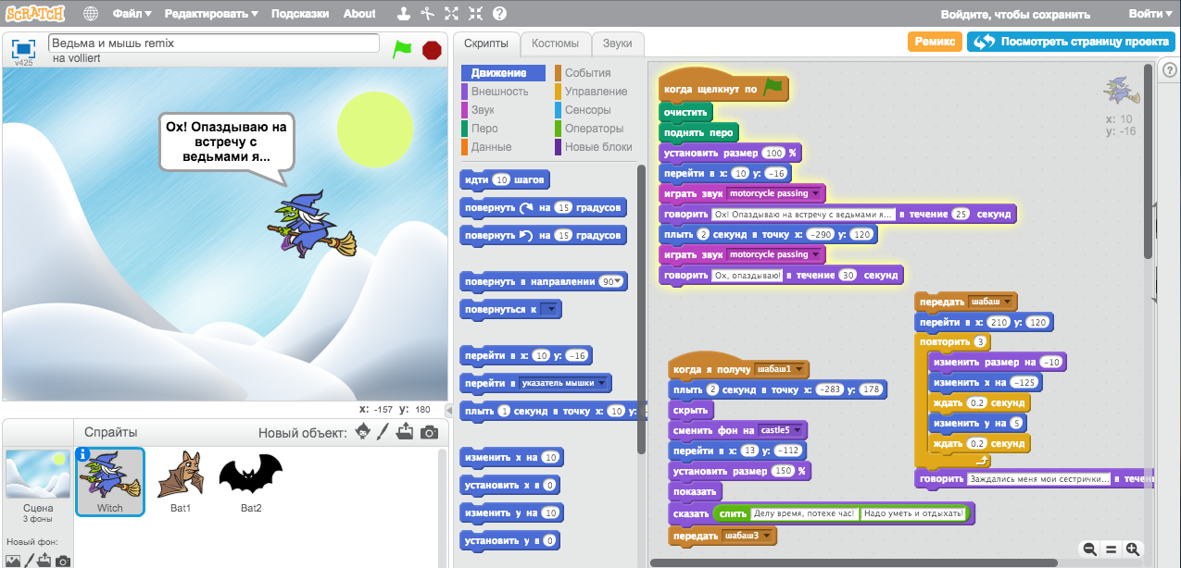Open the About link
Screen dimensions: 1181x568
click(x=359, y=14)
